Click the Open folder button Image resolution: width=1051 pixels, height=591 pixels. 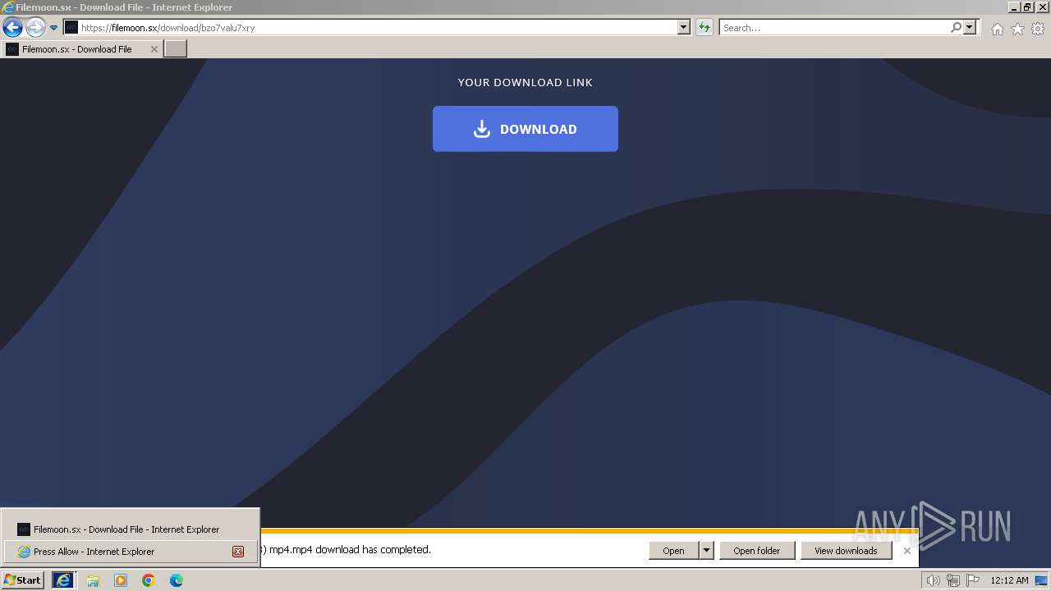(x=757, y=551)
